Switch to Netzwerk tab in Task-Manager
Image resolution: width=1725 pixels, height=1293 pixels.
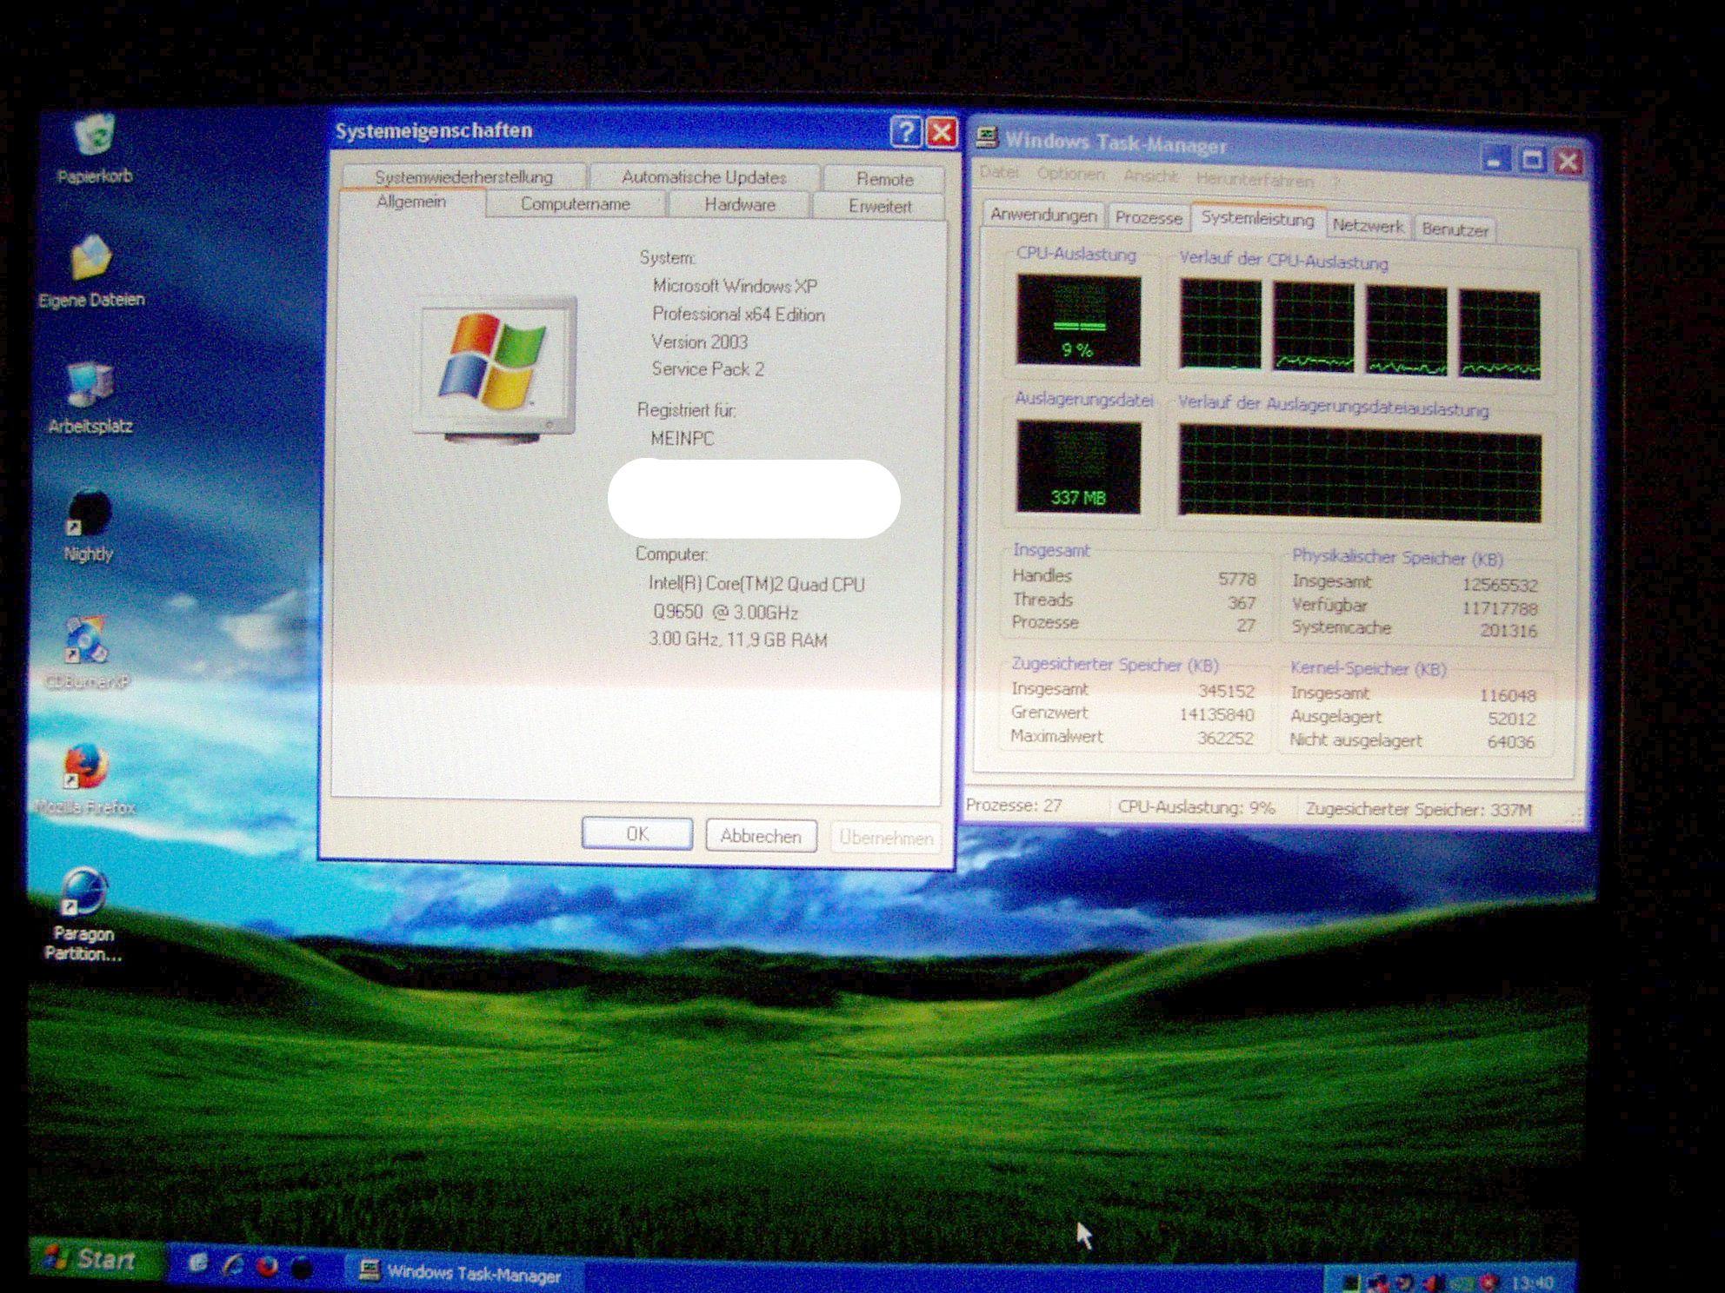pos(1368,226)
